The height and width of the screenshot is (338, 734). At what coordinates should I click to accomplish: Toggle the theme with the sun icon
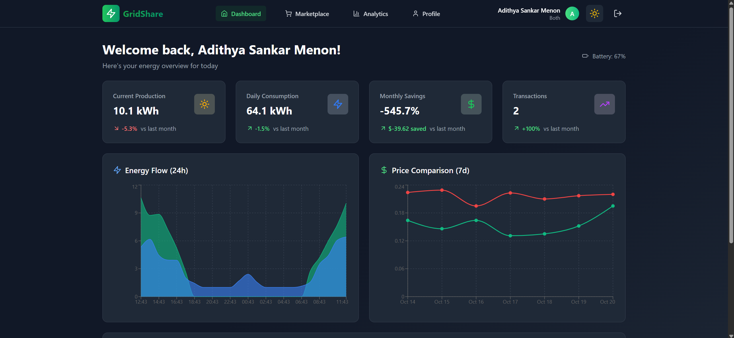point(594,13)
